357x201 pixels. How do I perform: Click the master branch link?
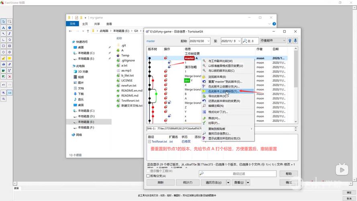tap(151, 41)
